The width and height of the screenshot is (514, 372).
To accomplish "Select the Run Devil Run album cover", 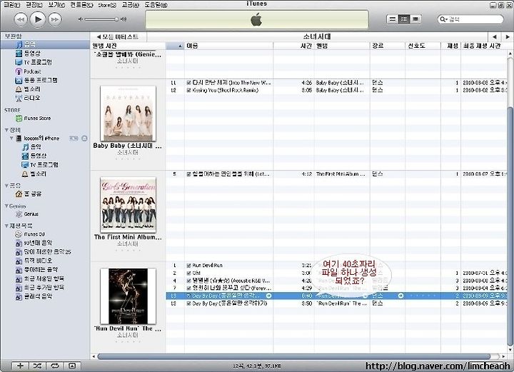I will (x=128, y=296).
